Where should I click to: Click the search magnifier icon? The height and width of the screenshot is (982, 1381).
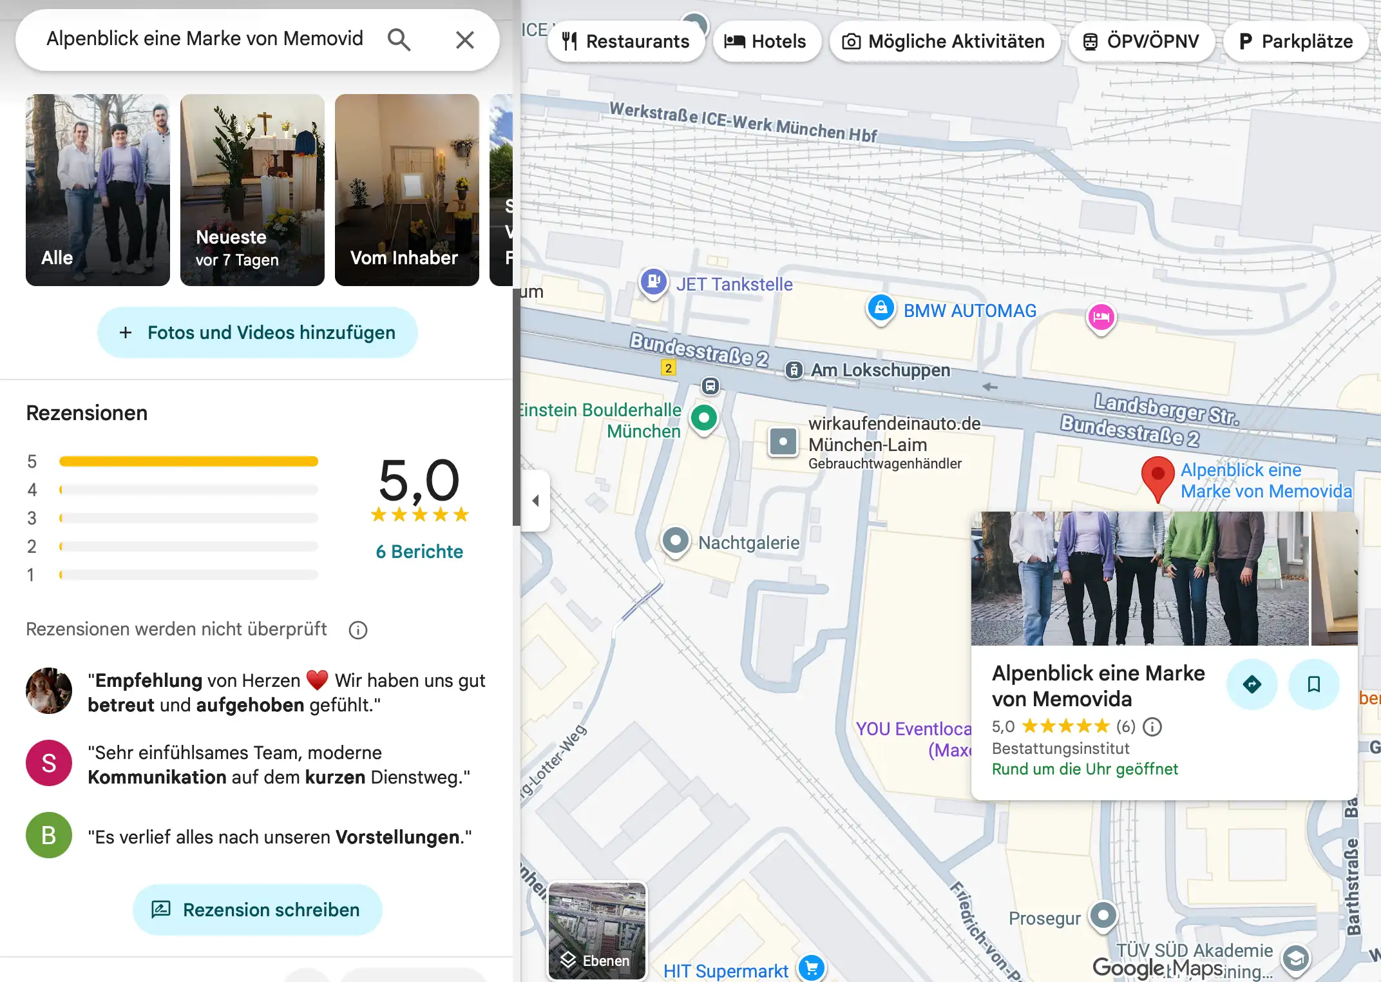pos(399,40)
